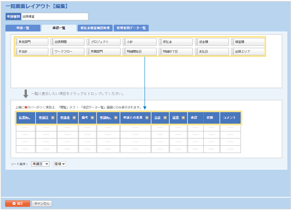Remove the 申請との差異 column with X icon

tap(147, 117)
